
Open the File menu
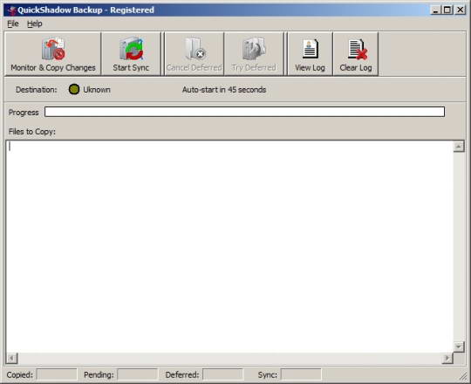[x=13, y=24]
